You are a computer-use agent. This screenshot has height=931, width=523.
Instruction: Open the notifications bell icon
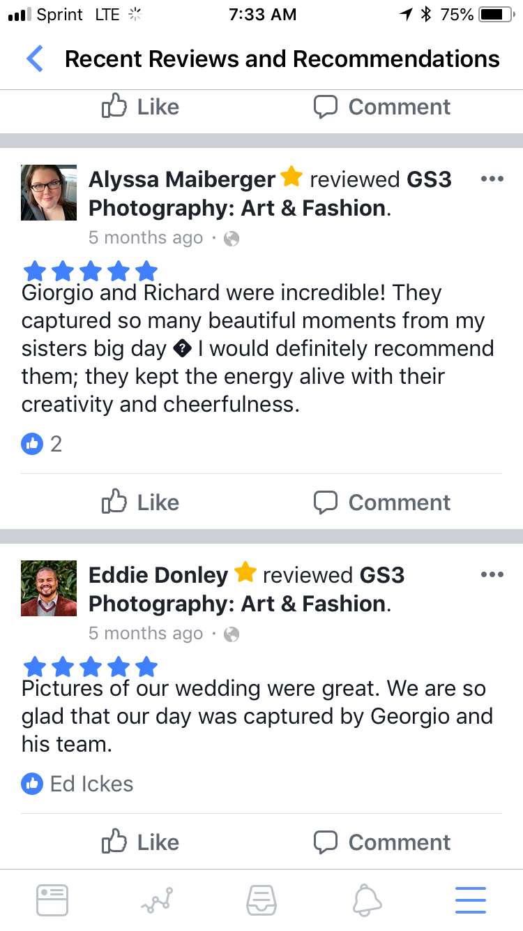(x=367, y=900)
